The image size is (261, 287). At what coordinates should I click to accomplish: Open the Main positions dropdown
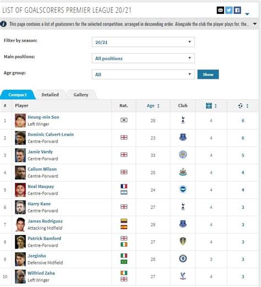point(143,59)
